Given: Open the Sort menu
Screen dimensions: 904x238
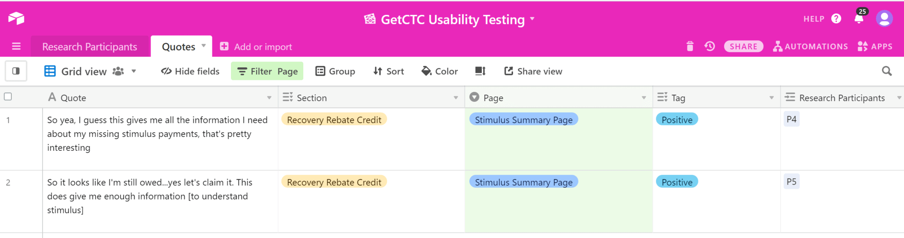Looking at the screenshot, I should coord(388,71).
